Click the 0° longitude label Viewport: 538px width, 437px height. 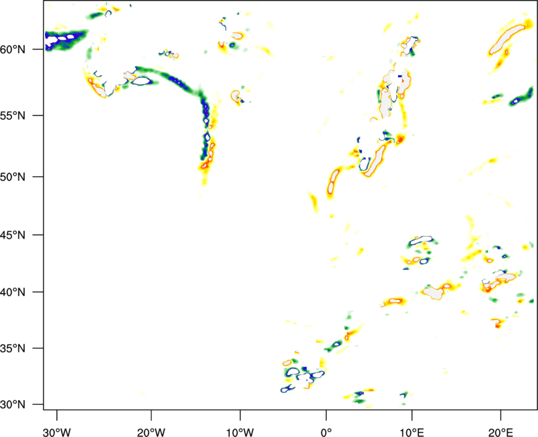pyautogui.click(x=326, y=432)
